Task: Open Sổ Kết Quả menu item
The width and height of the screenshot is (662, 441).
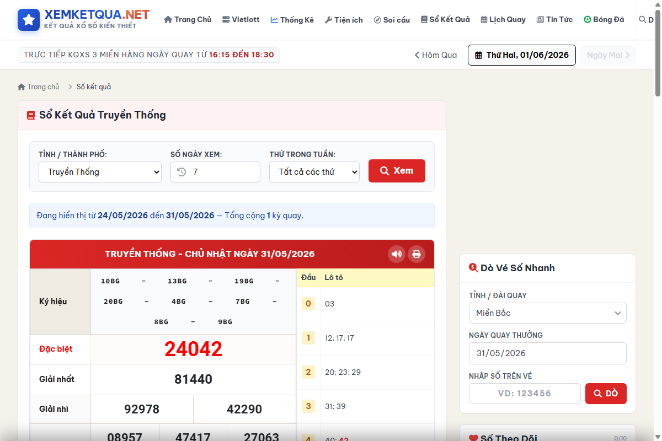Action: click(445, 20)
